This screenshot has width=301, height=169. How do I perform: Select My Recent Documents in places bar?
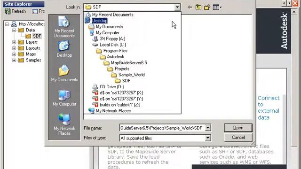point(64,27)
